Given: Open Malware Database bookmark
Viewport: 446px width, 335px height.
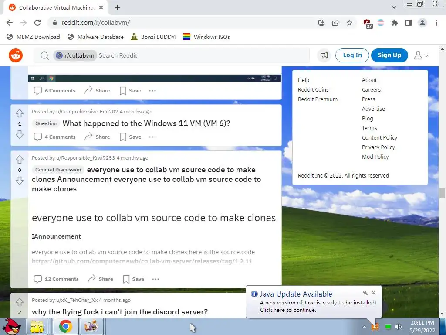Looking at the screenshot, I should coord(95,37).
